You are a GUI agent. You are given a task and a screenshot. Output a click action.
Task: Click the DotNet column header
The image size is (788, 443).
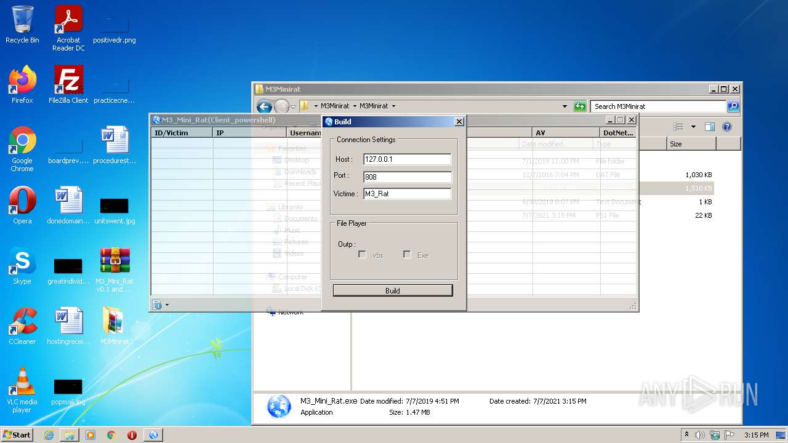pos(618,133)
